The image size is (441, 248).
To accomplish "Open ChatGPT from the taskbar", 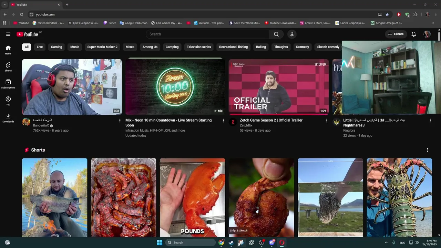I will tap(252, 242).
